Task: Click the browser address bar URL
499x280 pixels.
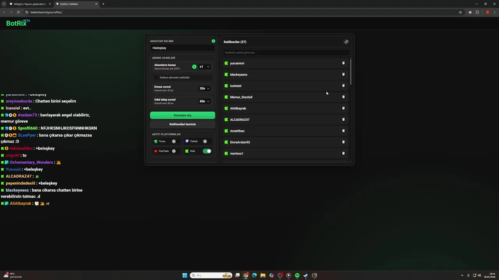Action: click(x=46, y=12)
